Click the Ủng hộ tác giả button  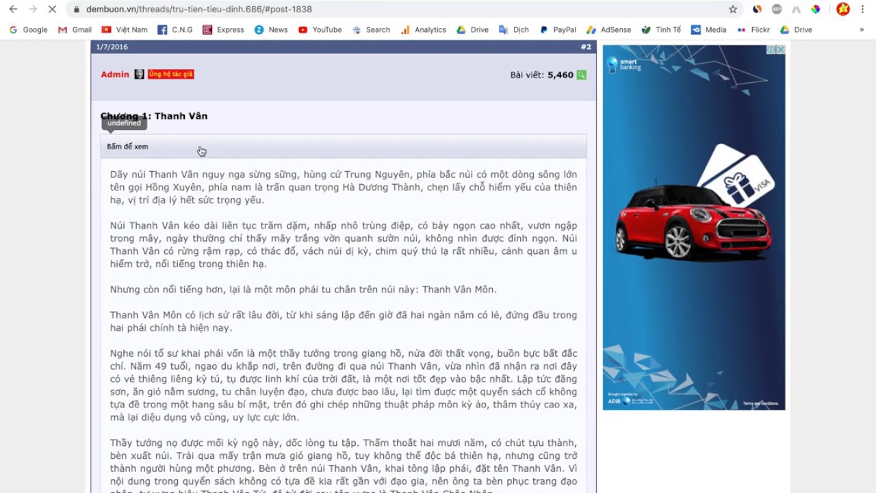pyautogui.click(x=171, y=74)
